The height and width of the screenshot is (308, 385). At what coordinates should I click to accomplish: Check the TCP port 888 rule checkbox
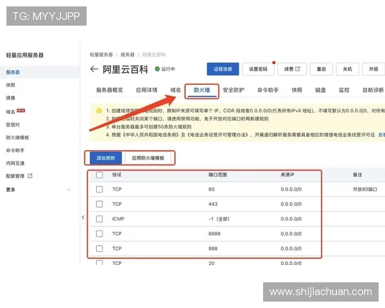point(99,248)
